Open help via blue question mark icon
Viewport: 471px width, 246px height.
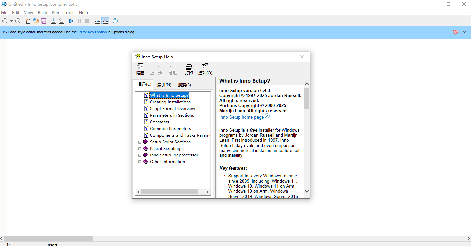click(115, 21)
